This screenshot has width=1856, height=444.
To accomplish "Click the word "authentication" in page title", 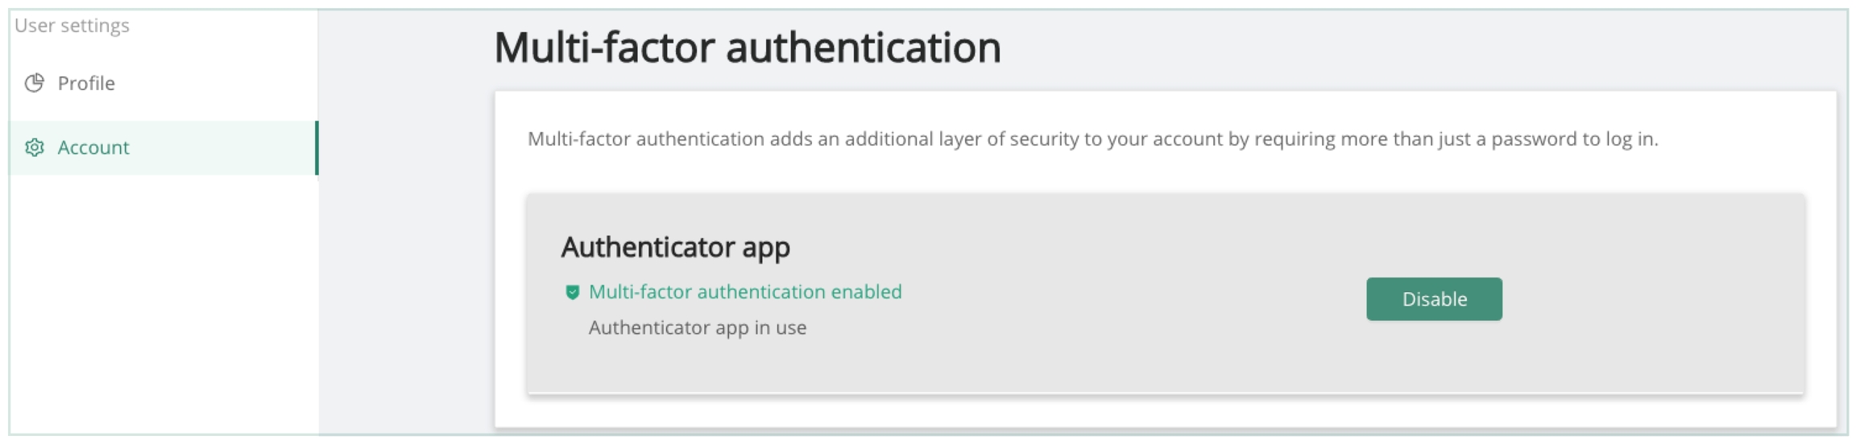I will click(x=863, y=47).
